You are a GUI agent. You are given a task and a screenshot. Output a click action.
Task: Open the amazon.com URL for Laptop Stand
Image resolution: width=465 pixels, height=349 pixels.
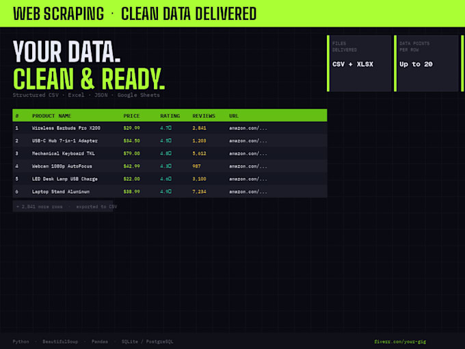pos(248,192)
